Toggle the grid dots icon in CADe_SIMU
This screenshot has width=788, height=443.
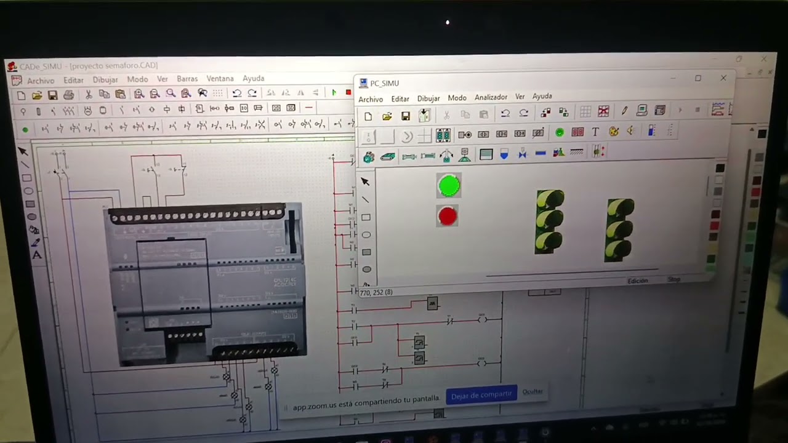click(x=217, y=93)
